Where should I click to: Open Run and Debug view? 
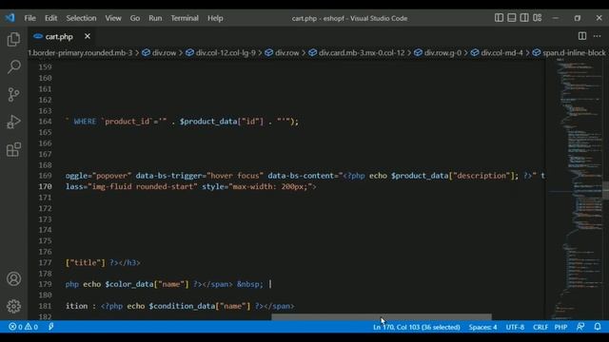click(13, 122)
